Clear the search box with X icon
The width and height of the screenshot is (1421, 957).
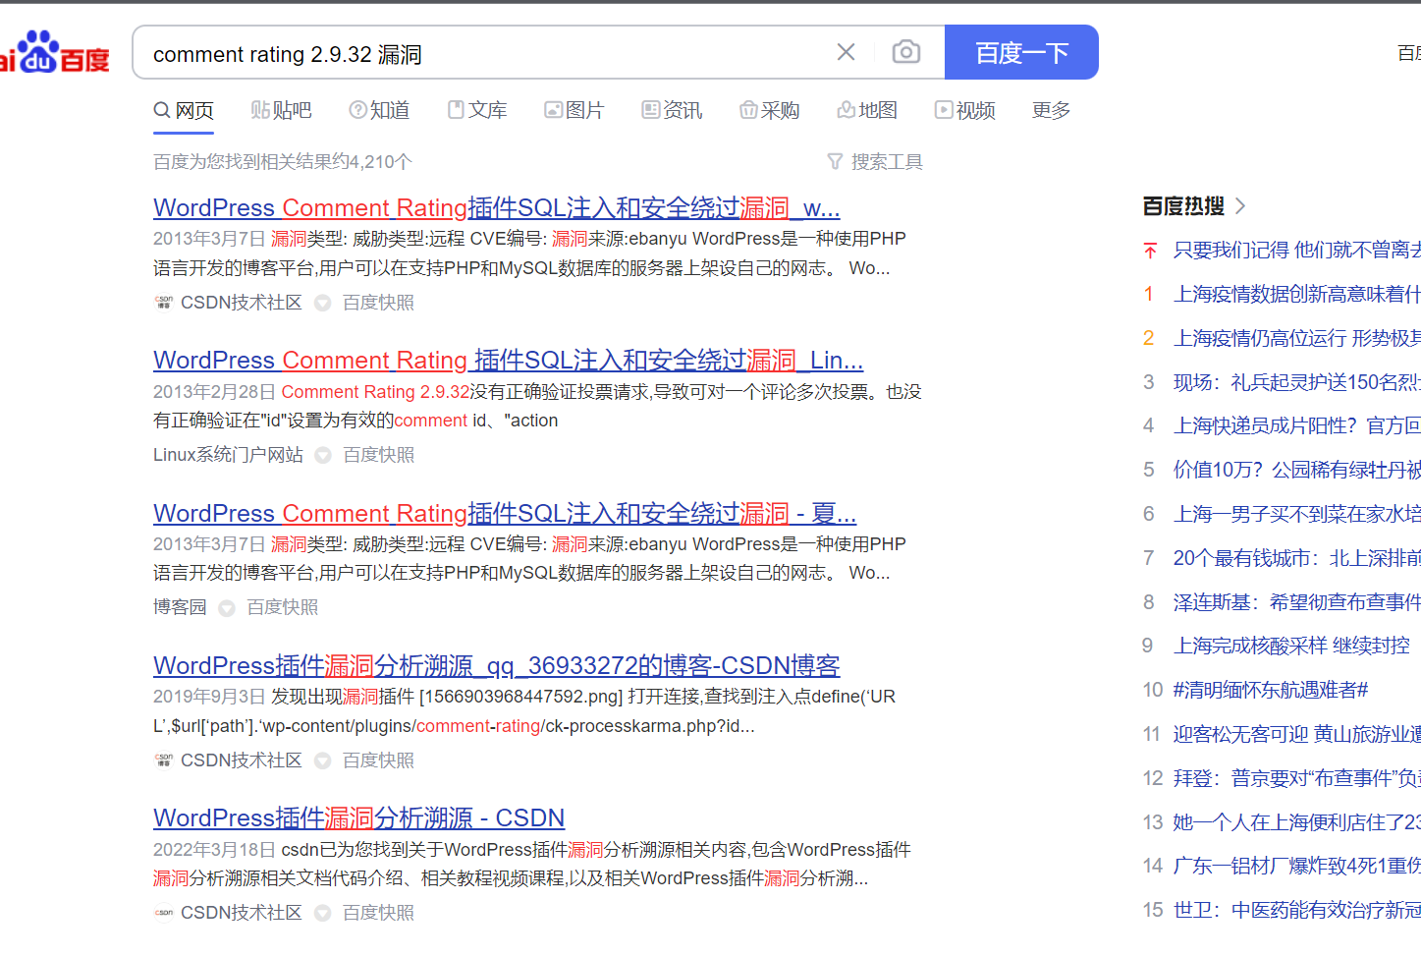coord(846,52)
